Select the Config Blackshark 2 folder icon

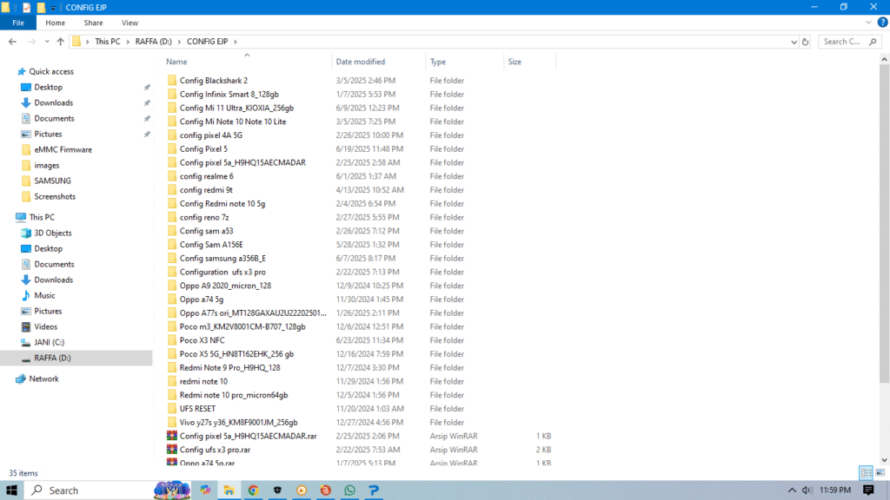pos(172,81)
